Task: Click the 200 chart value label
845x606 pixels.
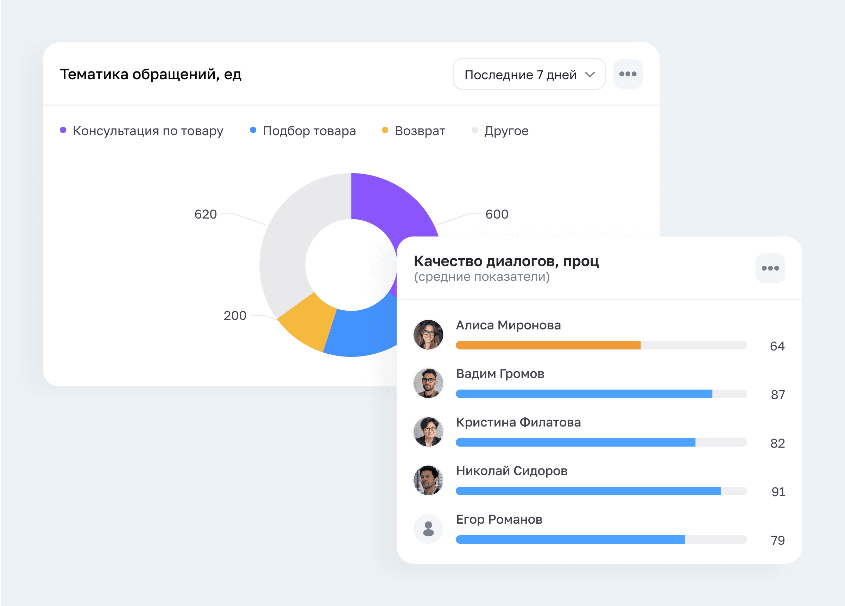Action: click(x=235, y=316)
